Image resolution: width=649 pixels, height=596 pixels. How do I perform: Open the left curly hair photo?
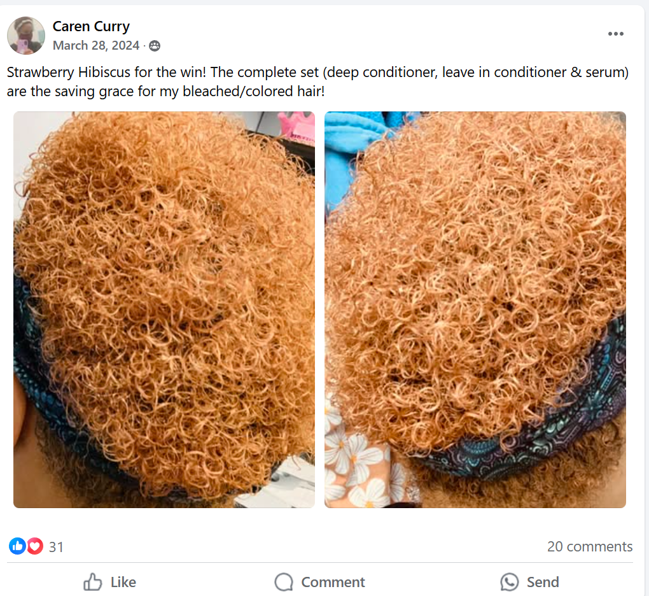pos(164,309)
